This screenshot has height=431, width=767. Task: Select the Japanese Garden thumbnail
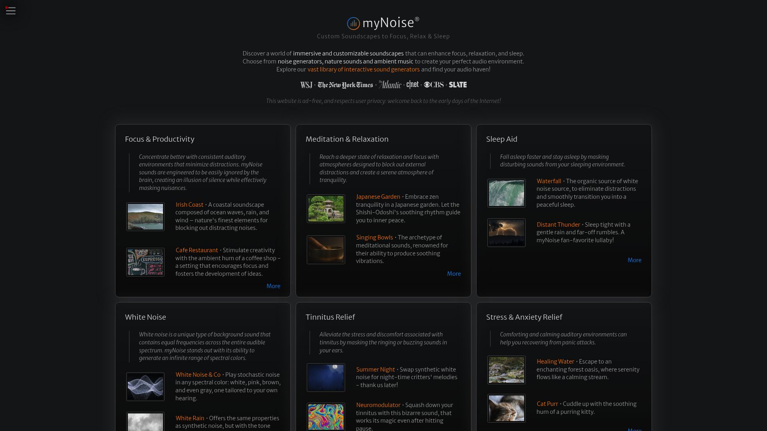(326, 209)
